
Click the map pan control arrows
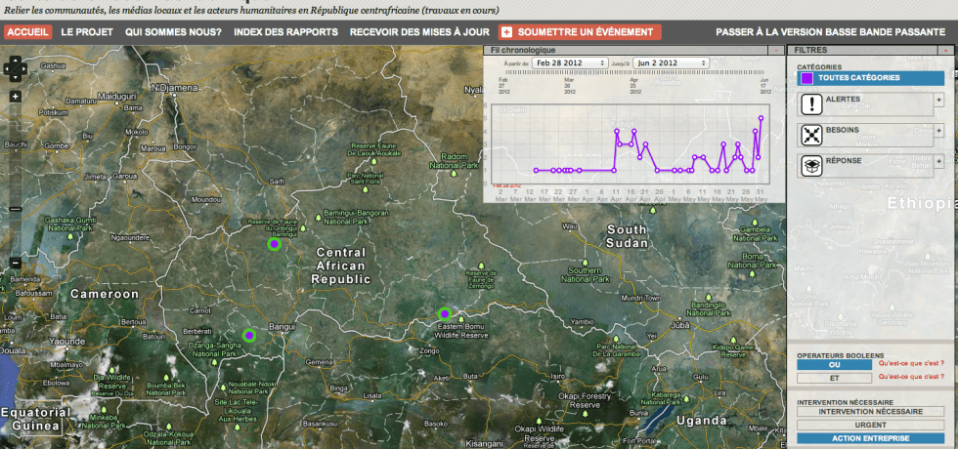[16, 68]
